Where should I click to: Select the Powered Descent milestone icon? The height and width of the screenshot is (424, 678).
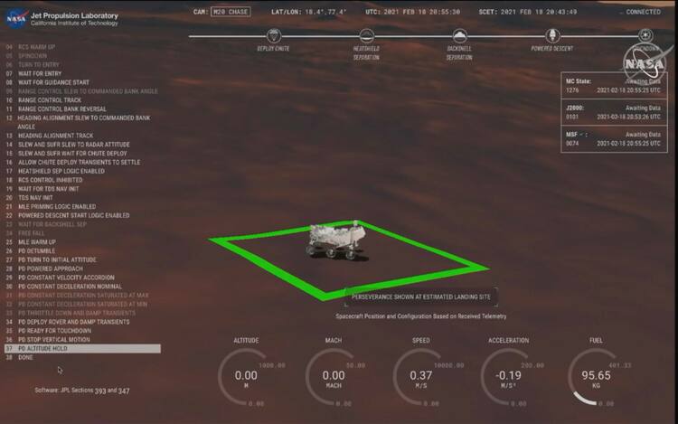[552, 35]
